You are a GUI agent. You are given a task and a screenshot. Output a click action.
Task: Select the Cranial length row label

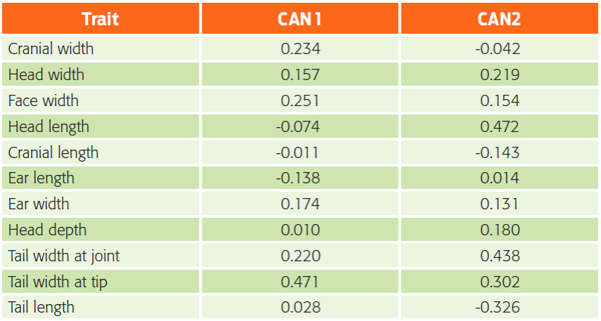point(53,152)
